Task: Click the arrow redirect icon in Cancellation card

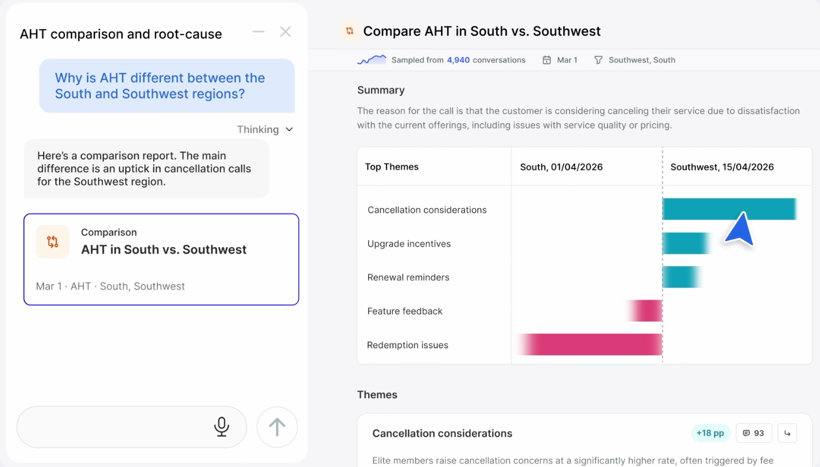Action: [x=787, y=433]
